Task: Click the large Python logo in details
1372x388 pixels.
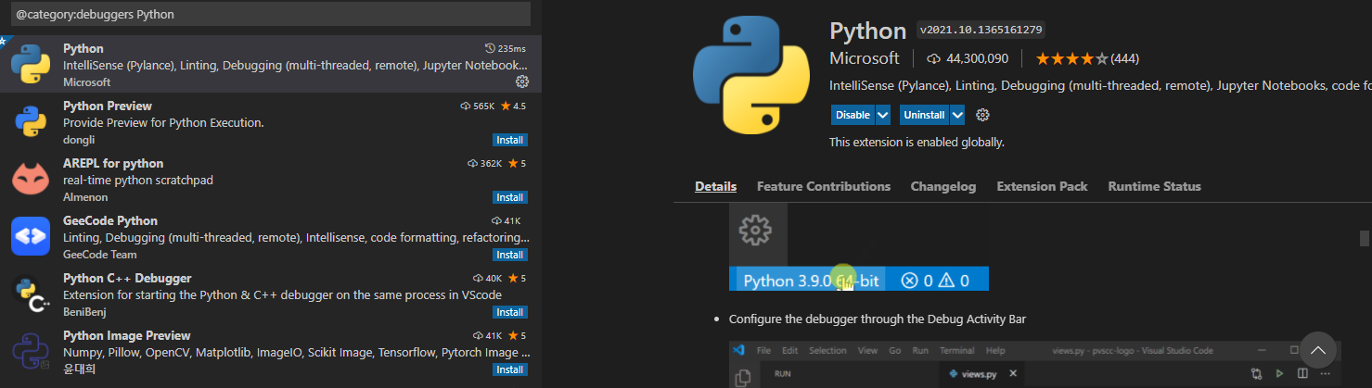Action: click(x=751, y=77)
